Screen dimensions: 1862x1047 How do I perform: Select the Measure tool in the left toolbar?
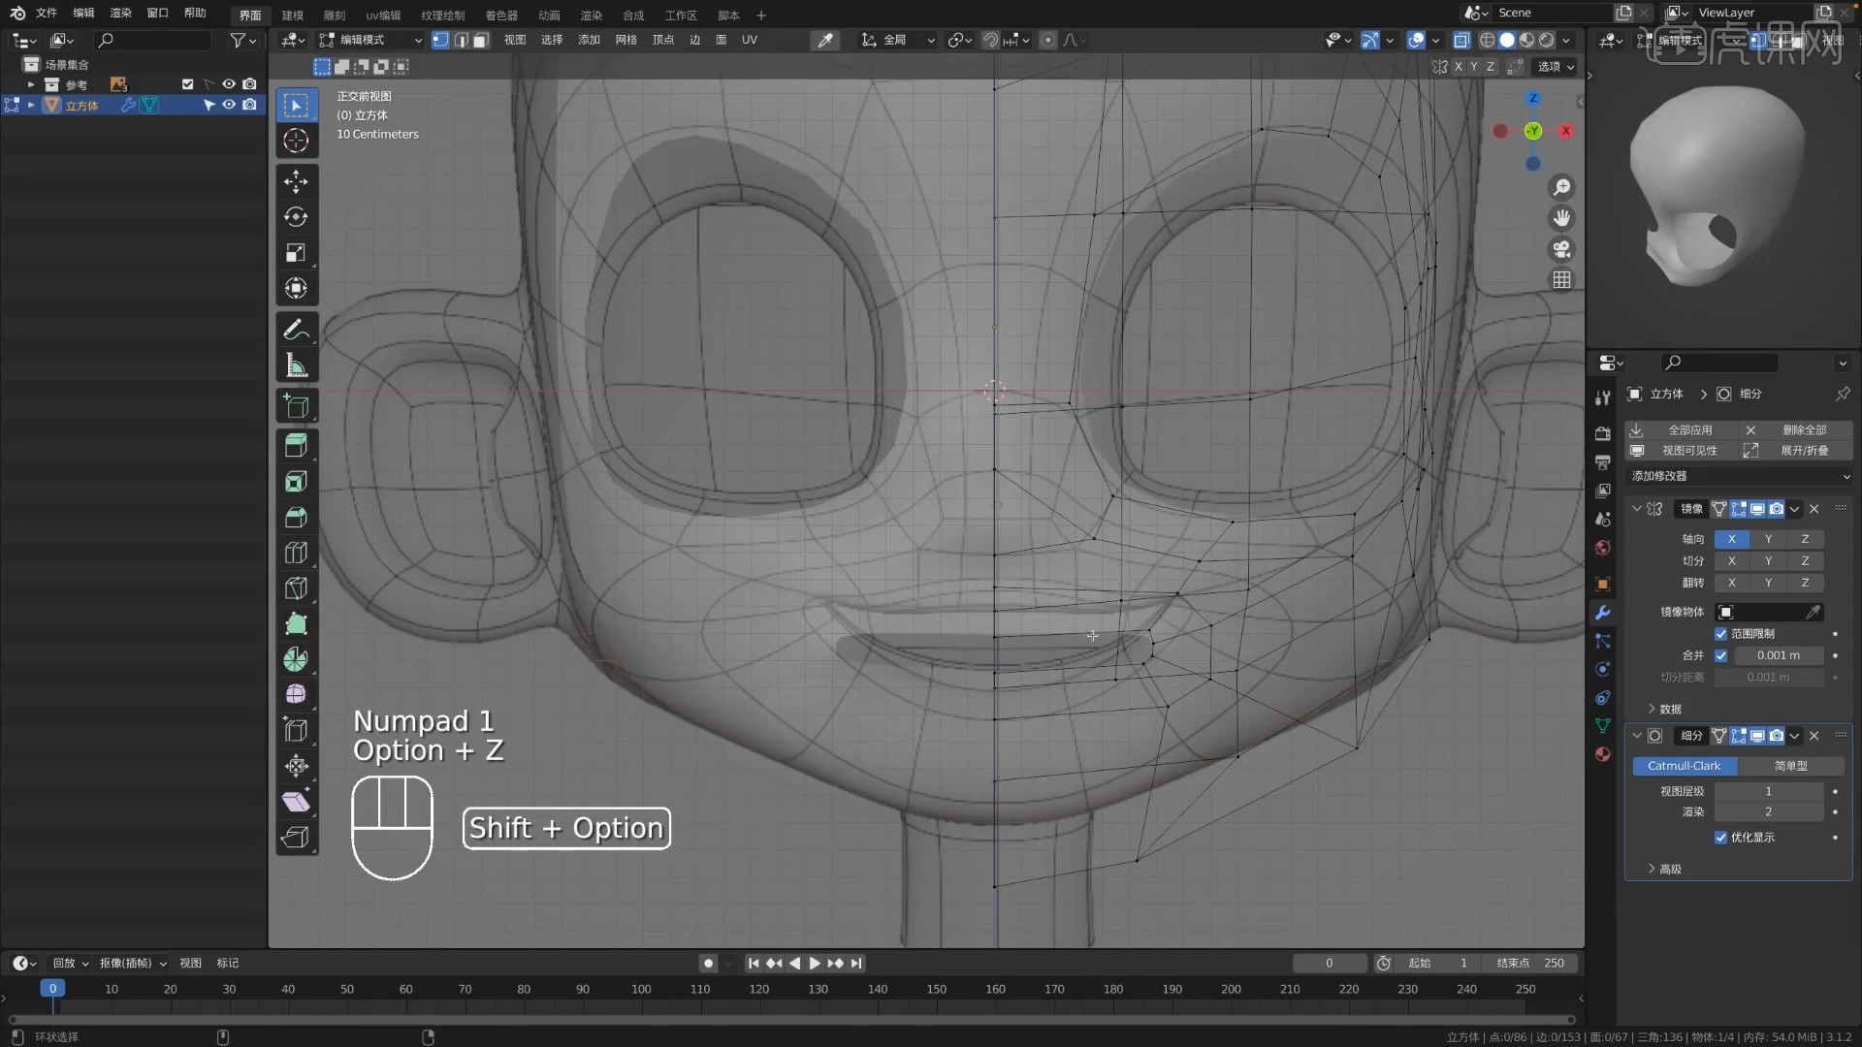(296, 365)
